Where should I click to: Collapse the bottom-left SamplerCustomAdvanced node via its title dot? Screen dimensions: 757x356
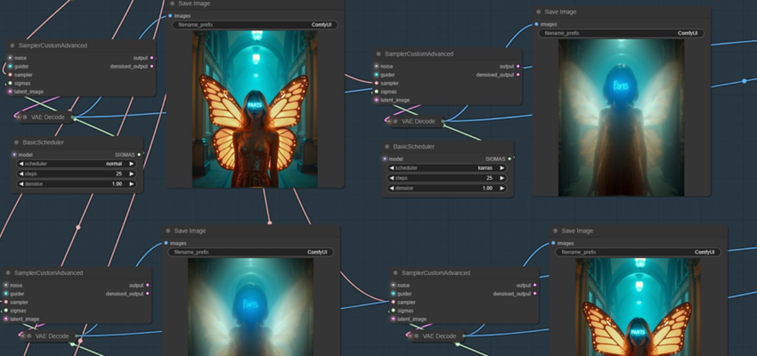pos(8,273)
